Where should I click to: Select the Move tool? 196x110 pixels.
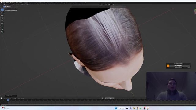coord(2,15)
